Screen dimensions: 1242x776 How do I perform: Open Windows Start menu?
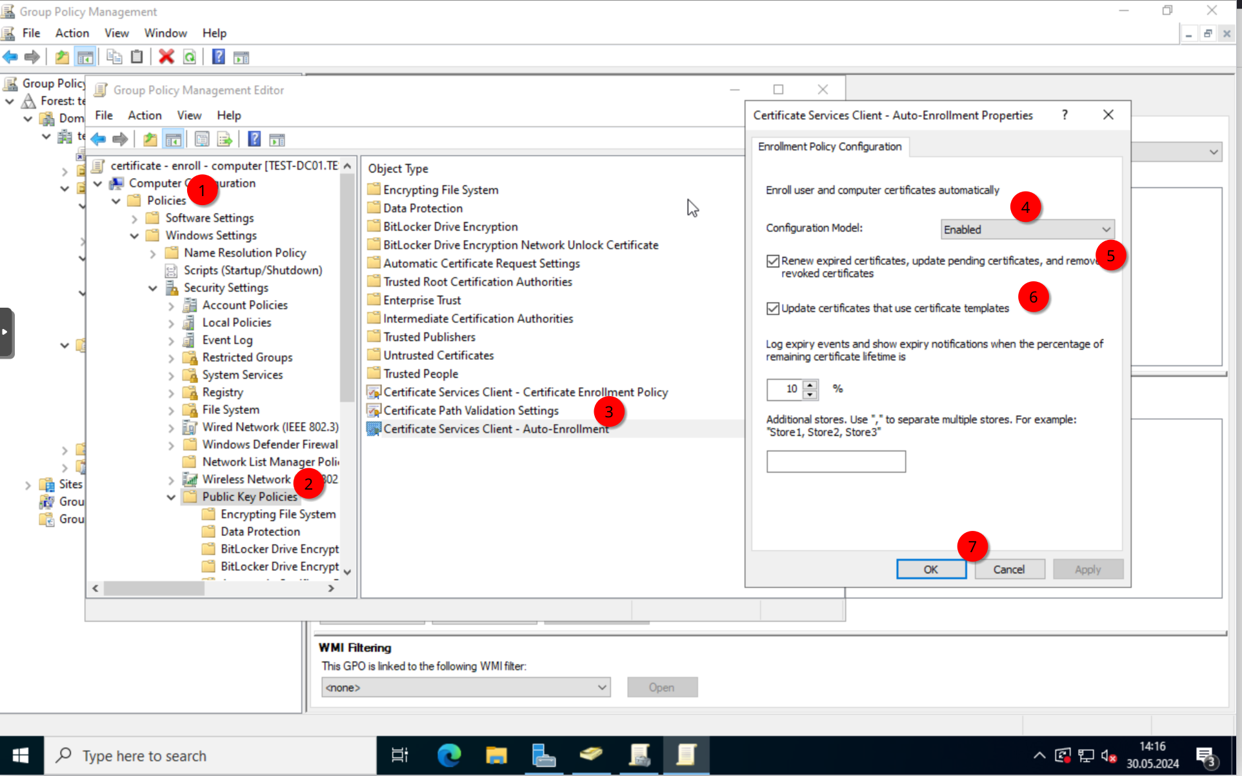tap(21, 755)
